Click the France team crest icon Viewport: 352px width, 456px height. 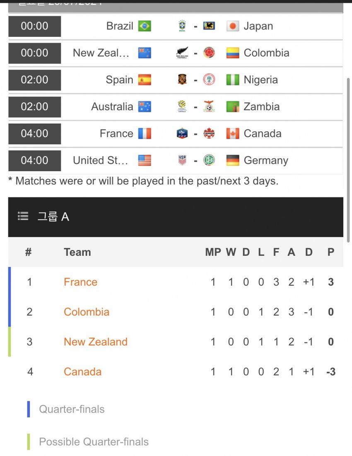point(182,133)
